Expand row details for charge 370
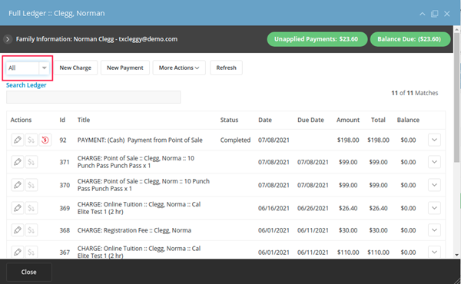 pos(434,185)
